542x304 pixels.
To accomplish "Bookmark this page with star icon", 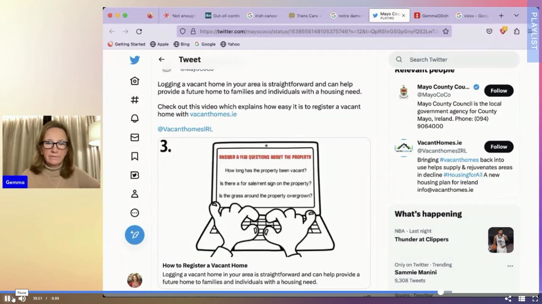I will pos(445,31).
